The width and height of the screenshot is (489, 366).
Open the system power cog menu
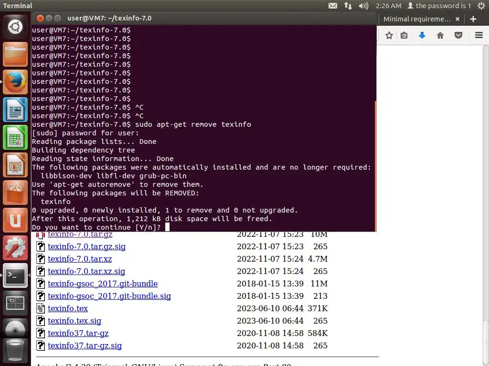click(x=481, y=6)
